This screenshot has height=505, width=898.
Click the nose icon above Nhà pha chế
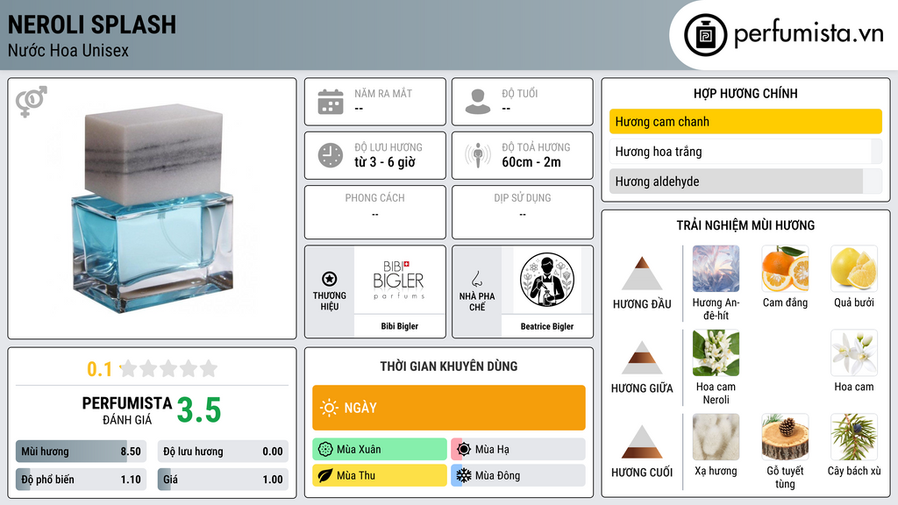click(476, 279)
